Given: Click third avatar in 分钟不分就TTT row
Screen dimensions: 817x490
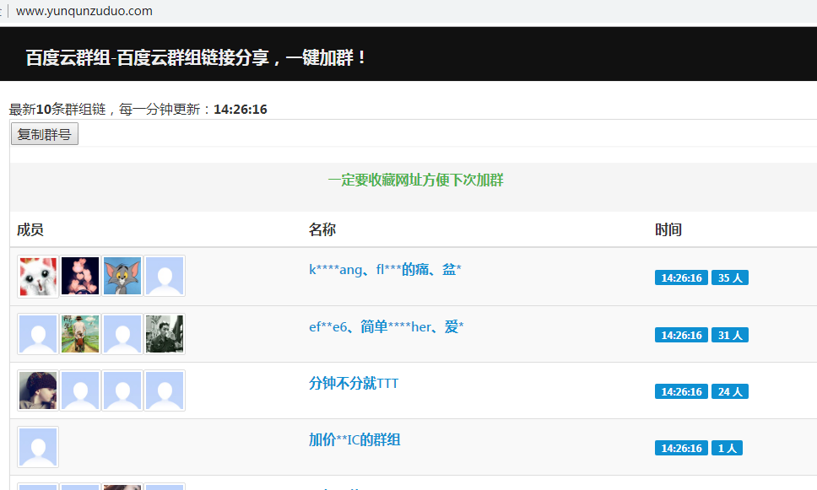Looking at the screenshot, I should point(122,390).
